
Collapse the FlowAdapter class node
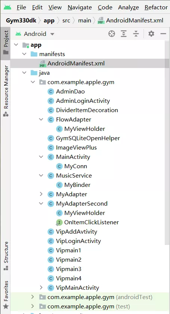point(41,119)
